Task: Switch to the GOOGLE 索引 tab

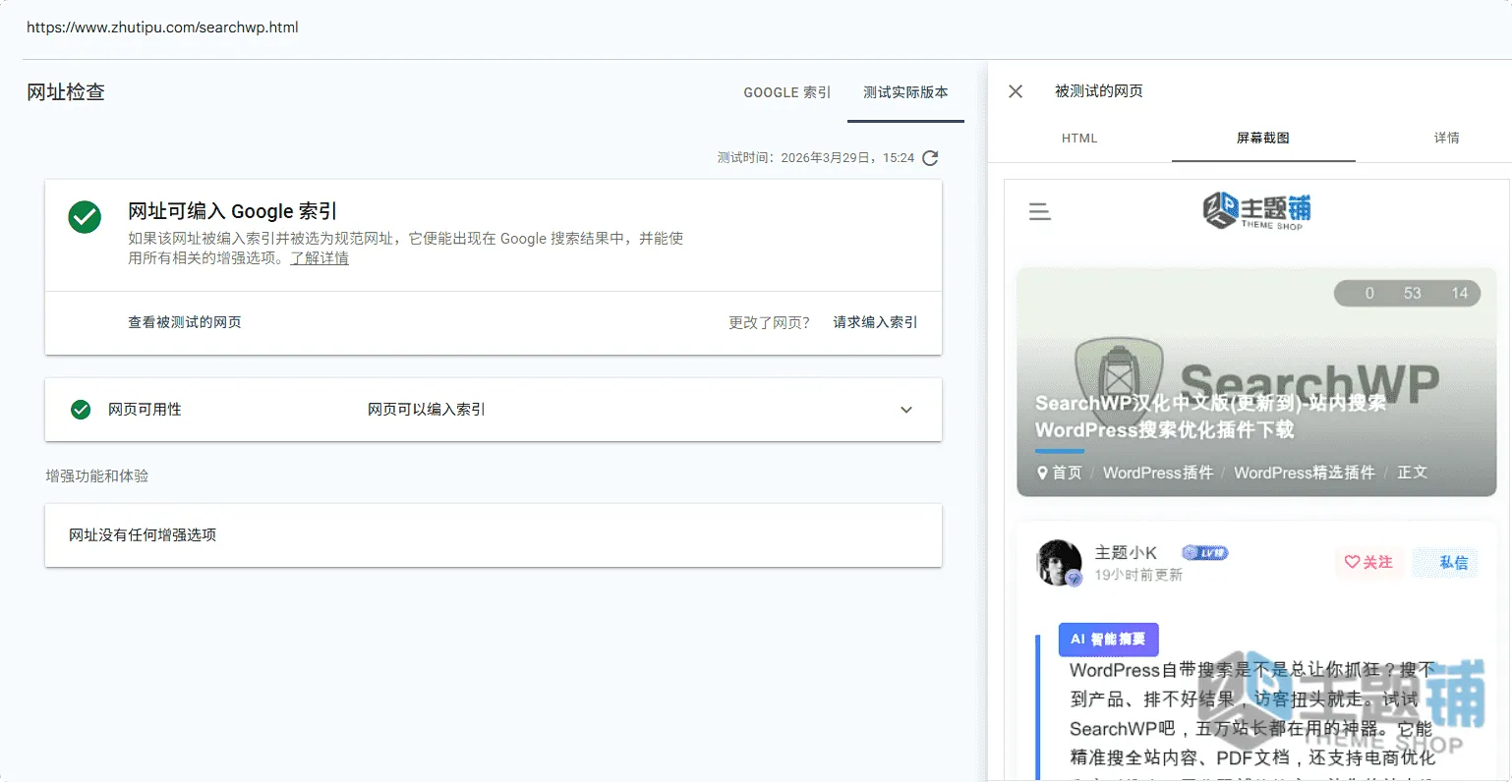Action: pos(786,92)
